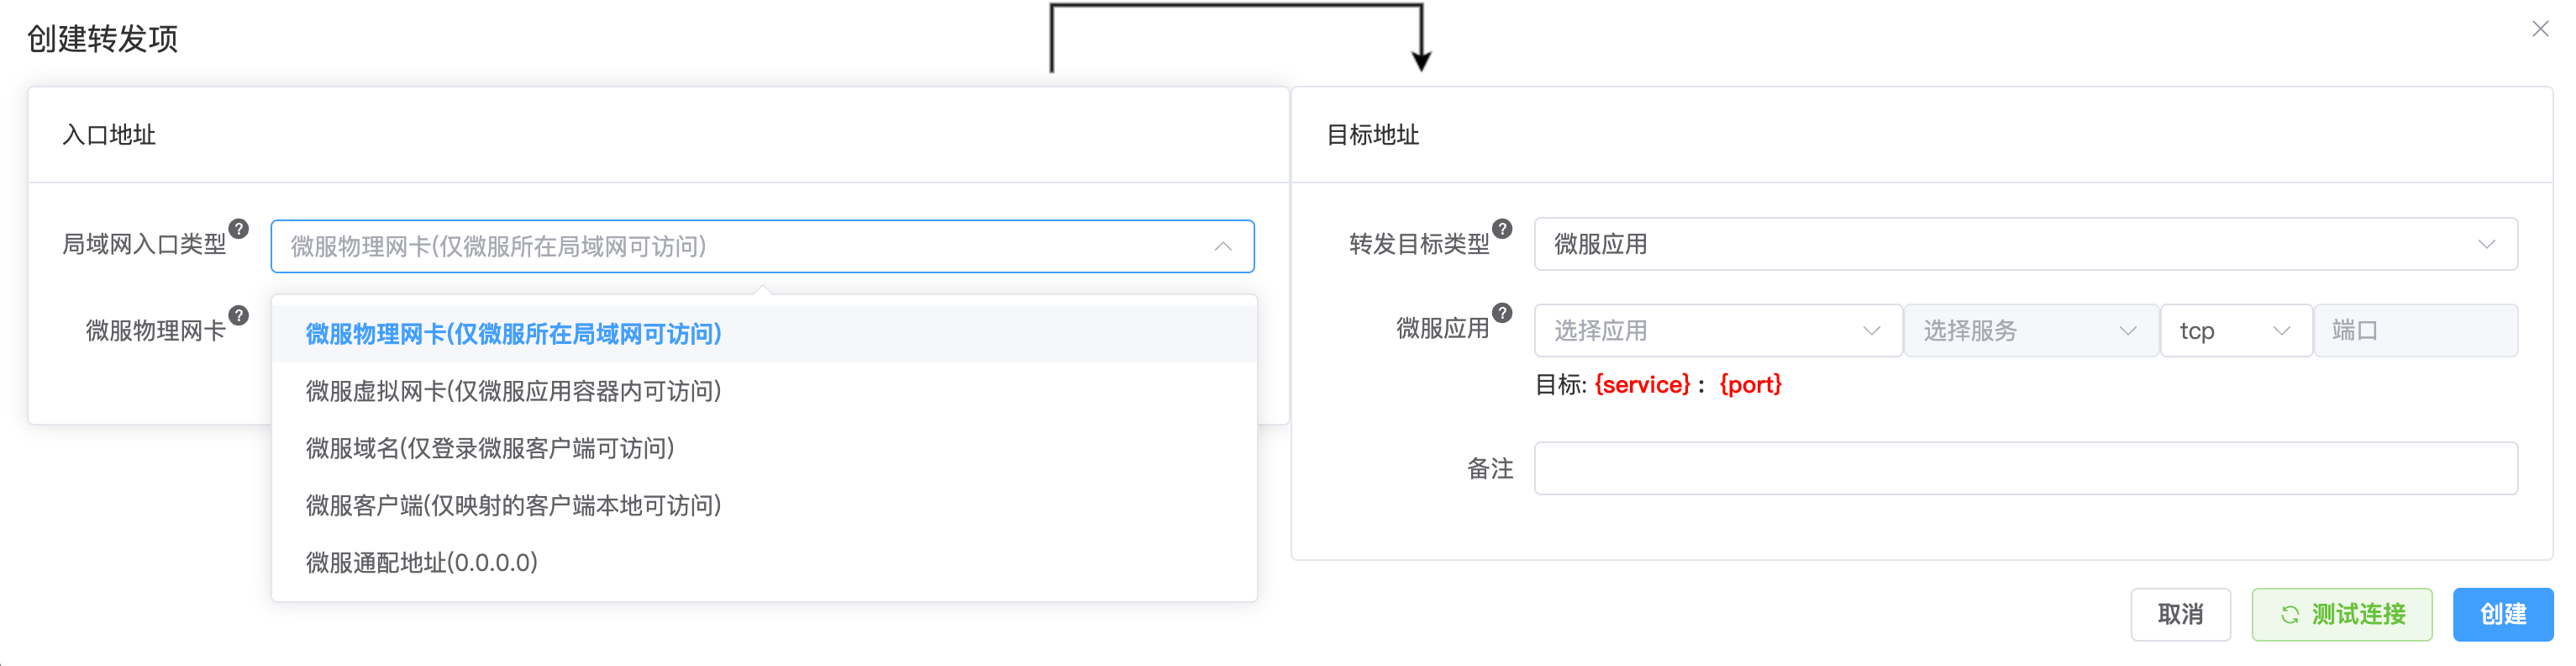Click the 入口地址 section heading

pos(109,135)
